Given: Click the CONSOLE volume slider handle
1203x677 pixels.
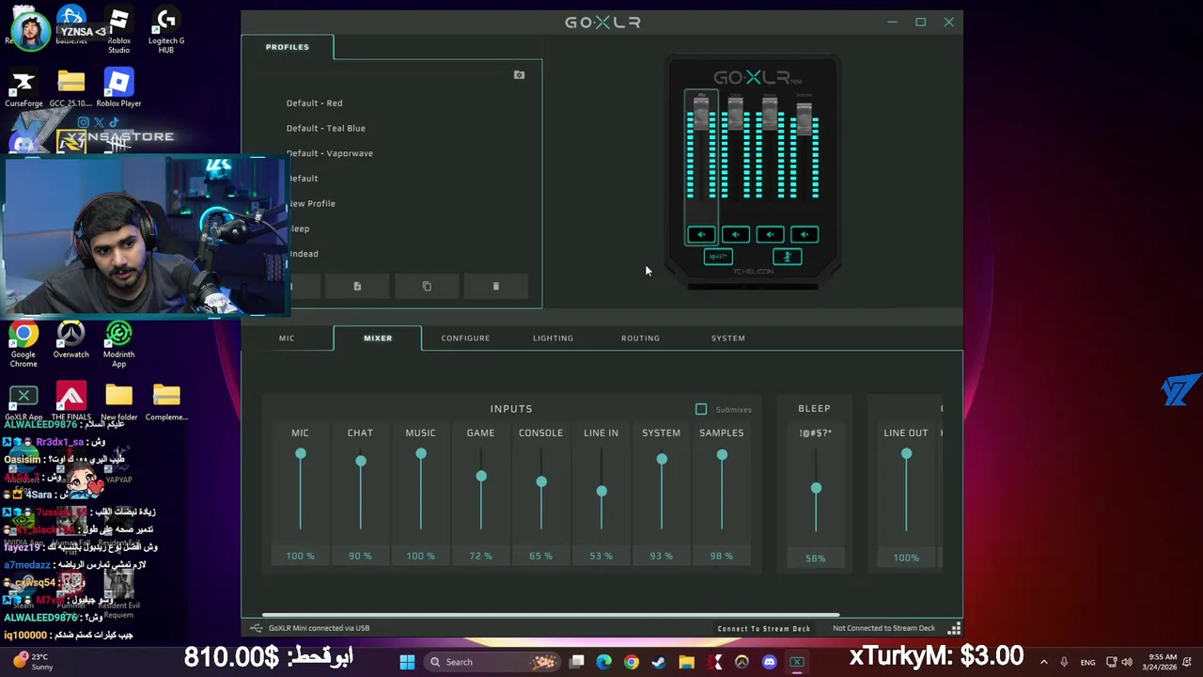Looking at the screenshot, I should (541, 482).
